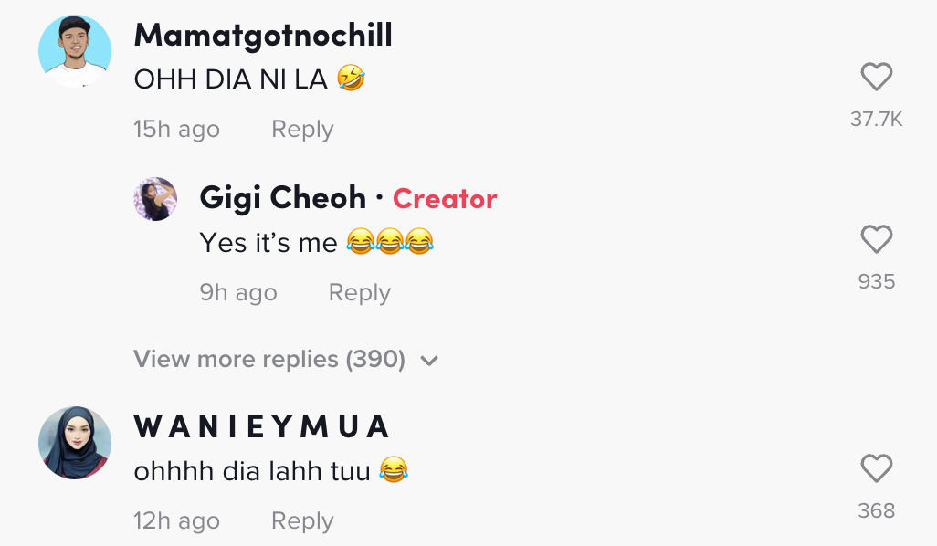The width and height of the screenshot is (937, 546).
Task: Reply to Mamatgotnochill's comment
Action: [302, 130]
